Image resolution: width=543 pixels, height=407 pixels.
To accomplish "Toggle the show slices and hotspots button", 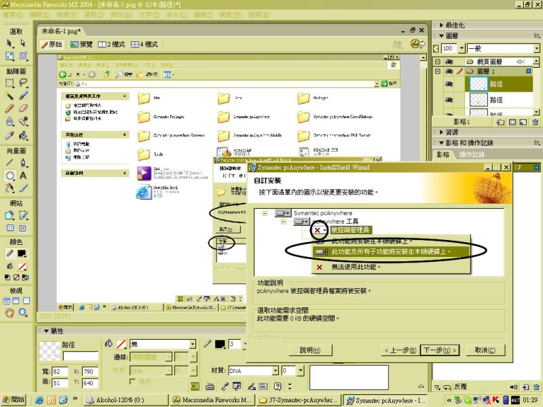I will [x=23, y=228].
